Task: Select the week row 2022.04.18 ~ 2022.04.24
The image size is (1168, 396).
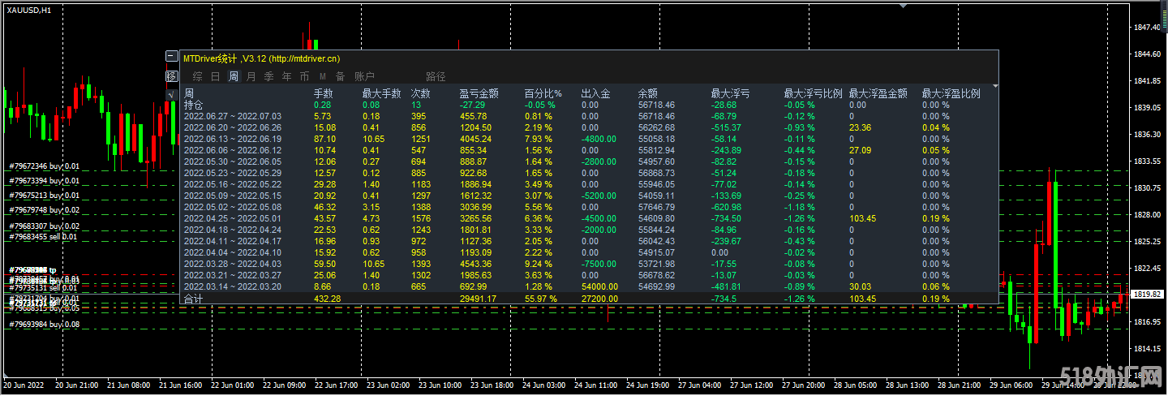Action: pos(588,230)
